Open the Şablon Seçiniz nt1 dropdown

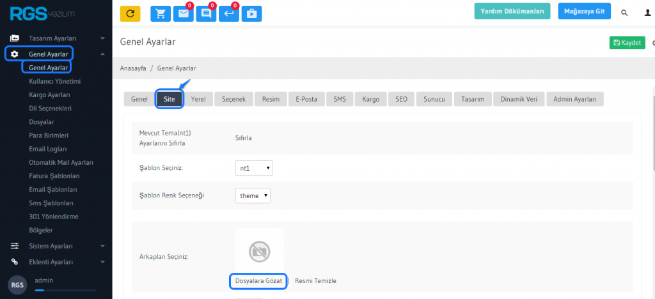[254, 168]
